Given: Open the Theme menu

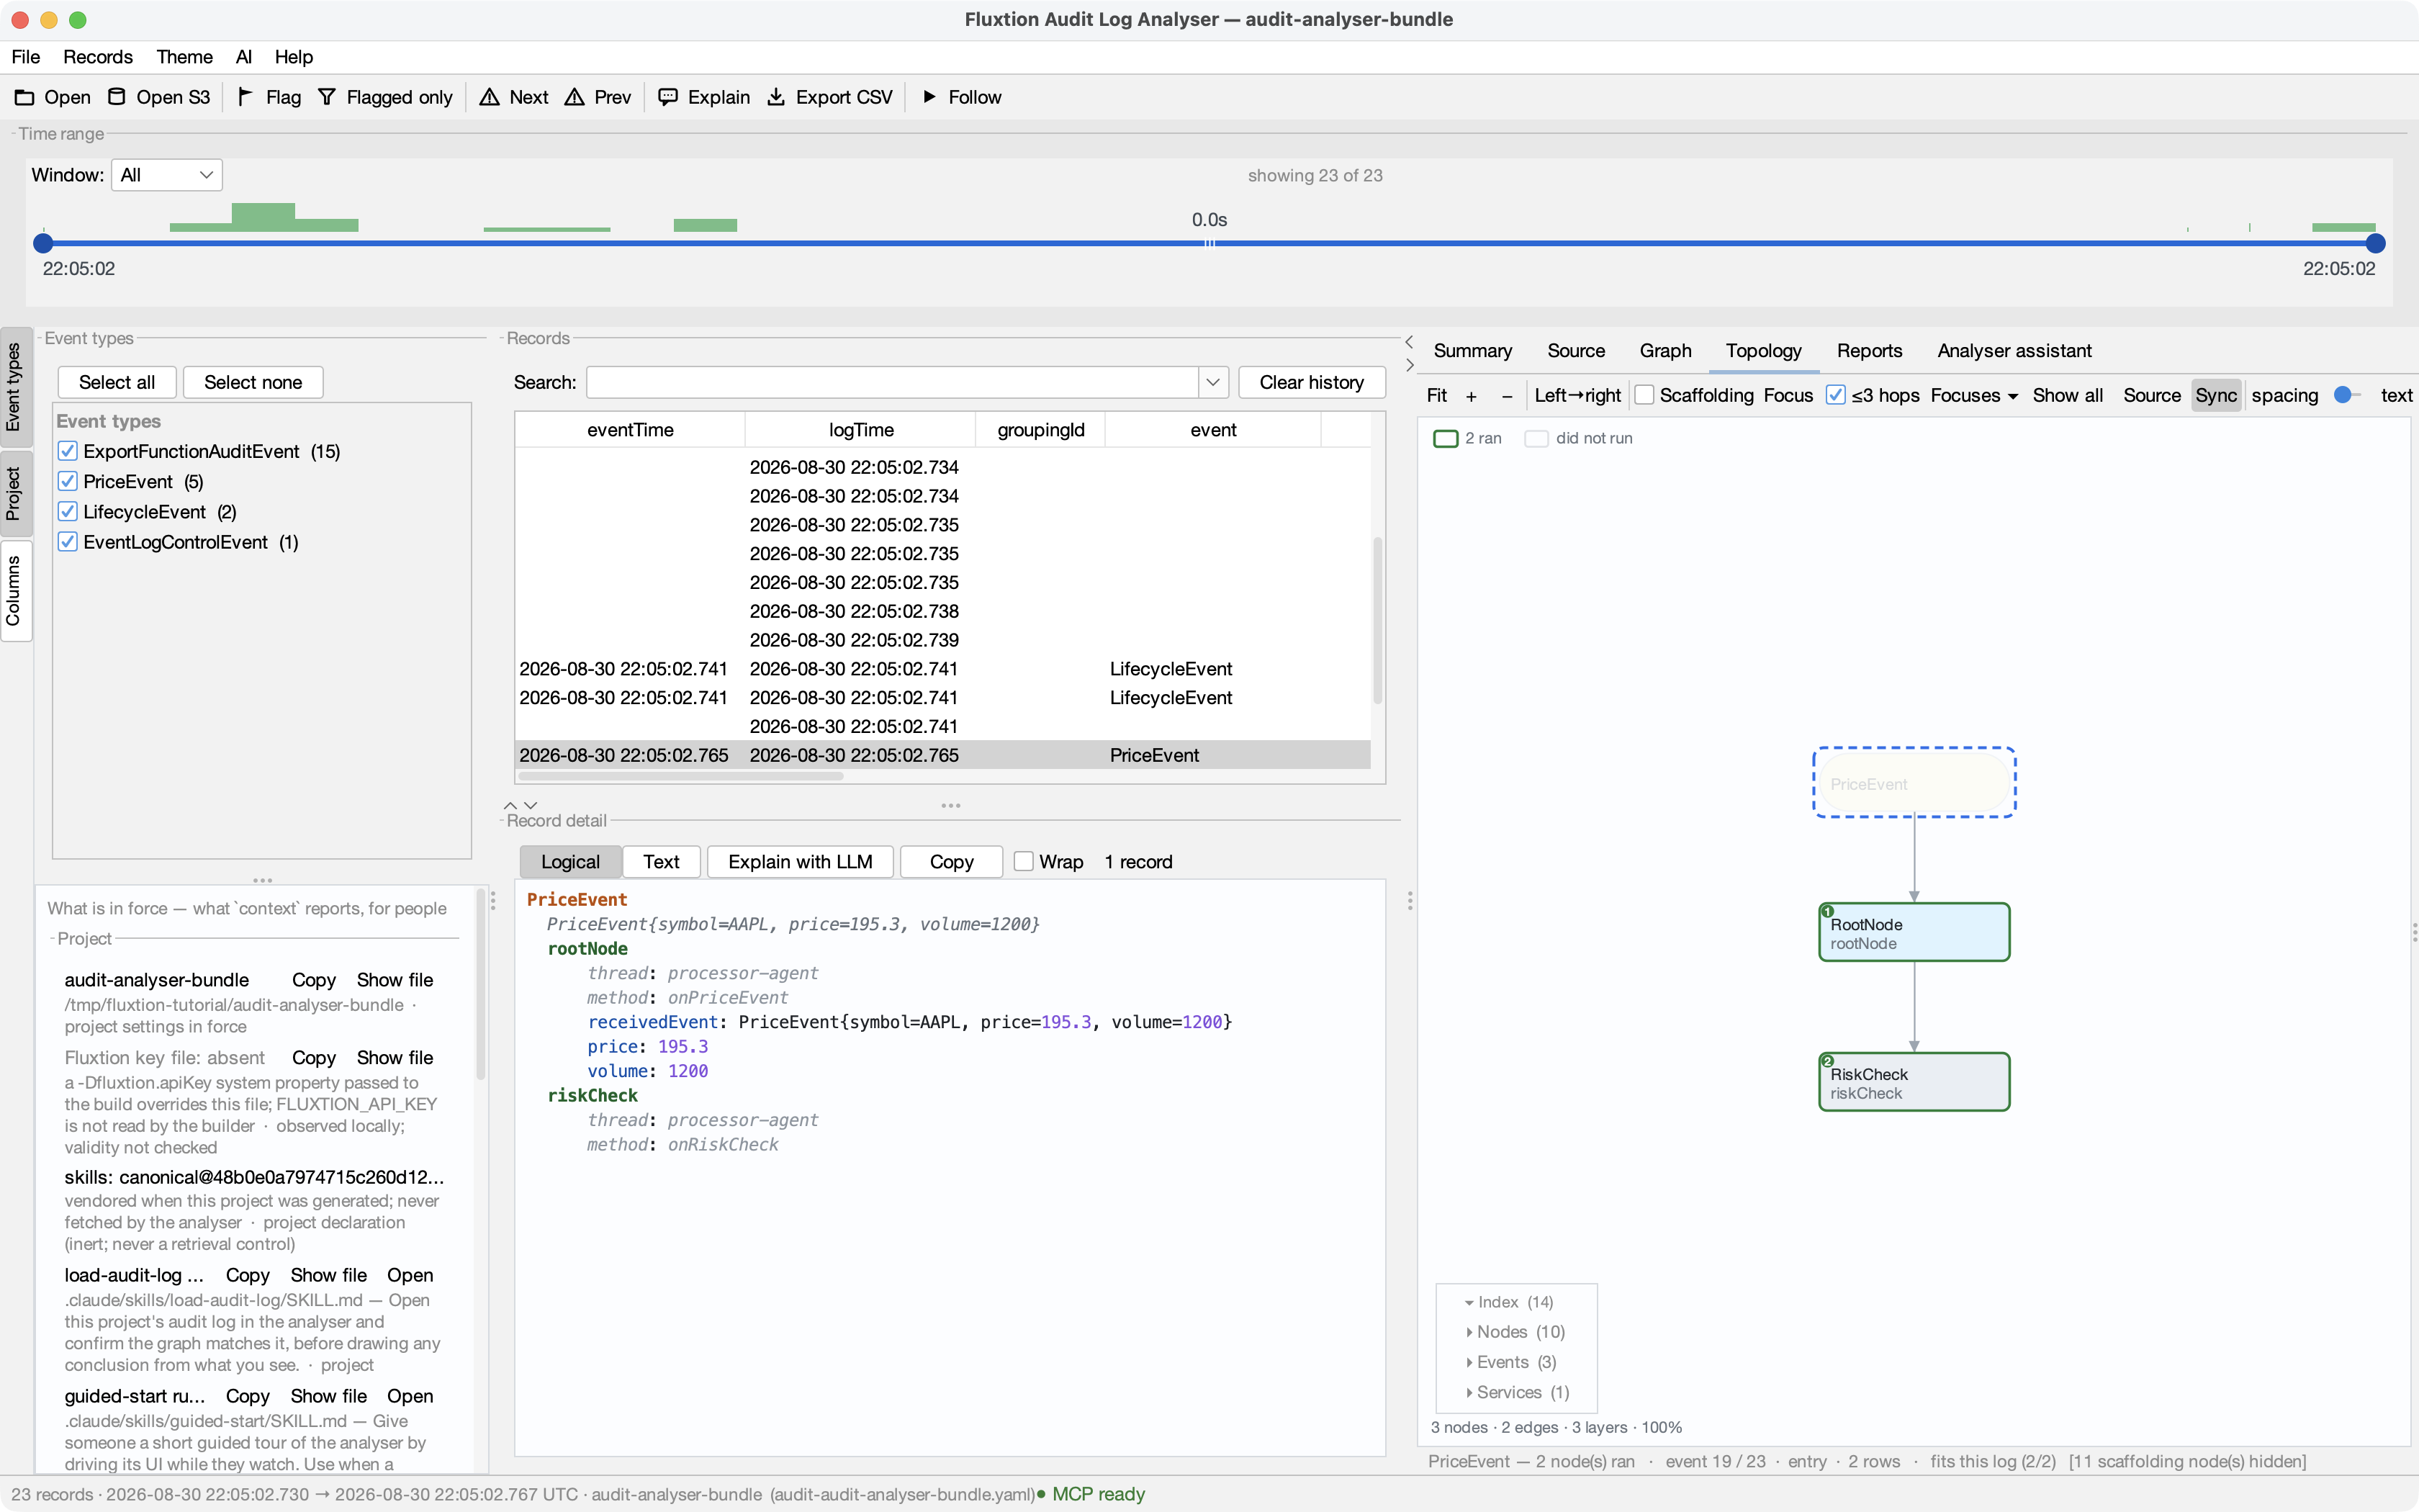Looking at the screenshot, I should tap(184, 57).
